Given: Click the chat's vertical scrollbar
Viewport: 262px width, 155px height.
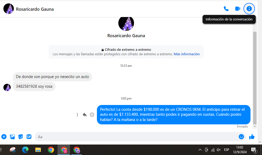Looking at the screenshot, I should click(x=255, y=79).
